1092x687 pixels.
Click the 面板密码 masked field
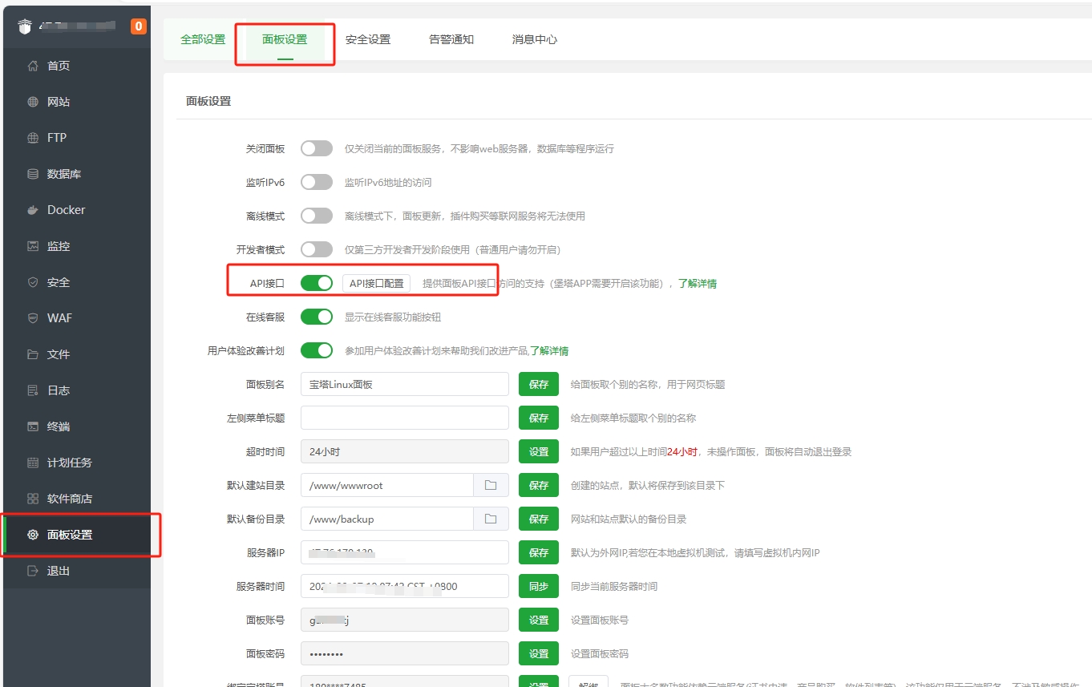tap(405, 653)
